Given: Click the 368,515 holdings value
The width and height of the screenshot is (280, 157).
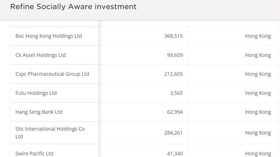Looking at the screenshot, I should tap(173, 36).
